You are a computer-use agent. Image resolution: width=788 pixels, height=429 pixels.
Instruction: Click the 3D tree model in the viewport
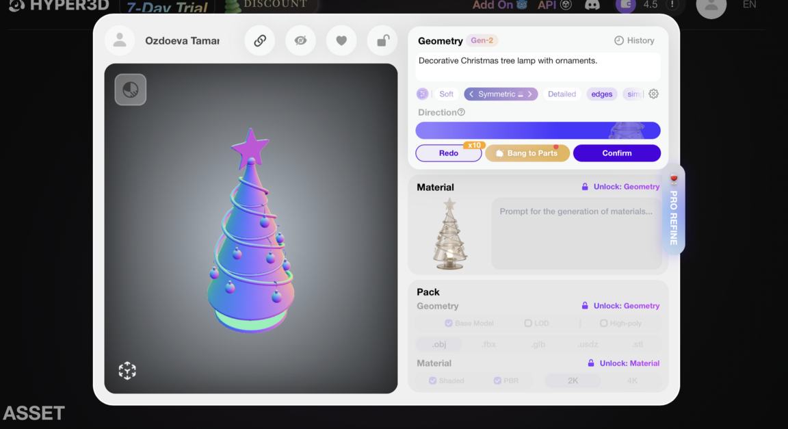250,231
